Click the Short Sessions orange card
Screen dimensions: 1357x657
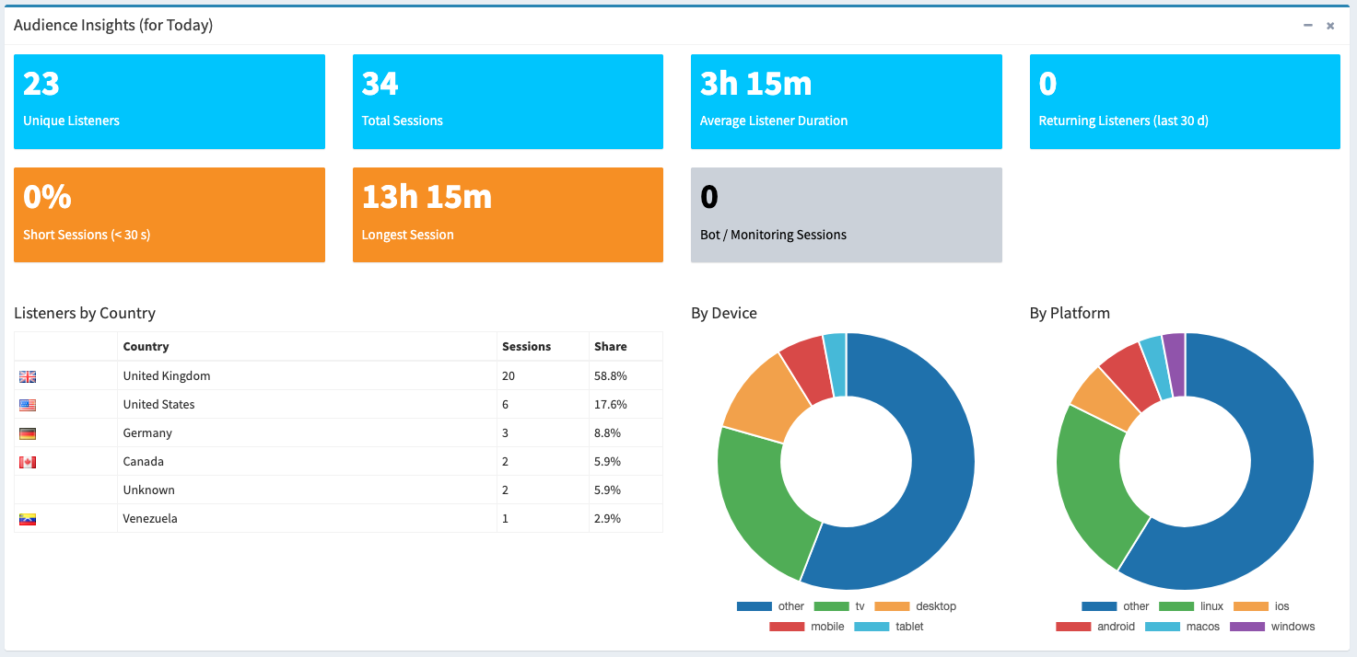pos(170,214)
